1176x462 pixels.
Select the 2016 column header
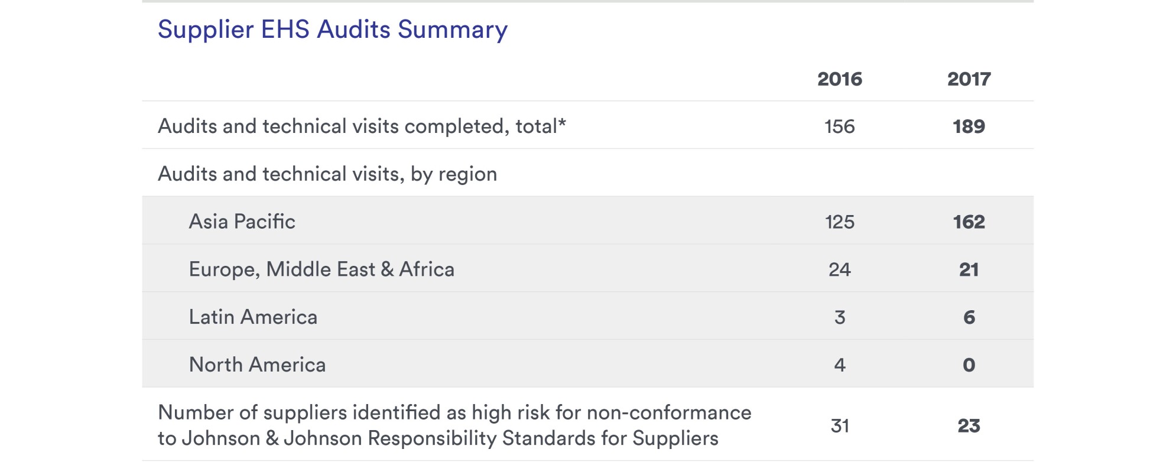(x=839, y=79)
